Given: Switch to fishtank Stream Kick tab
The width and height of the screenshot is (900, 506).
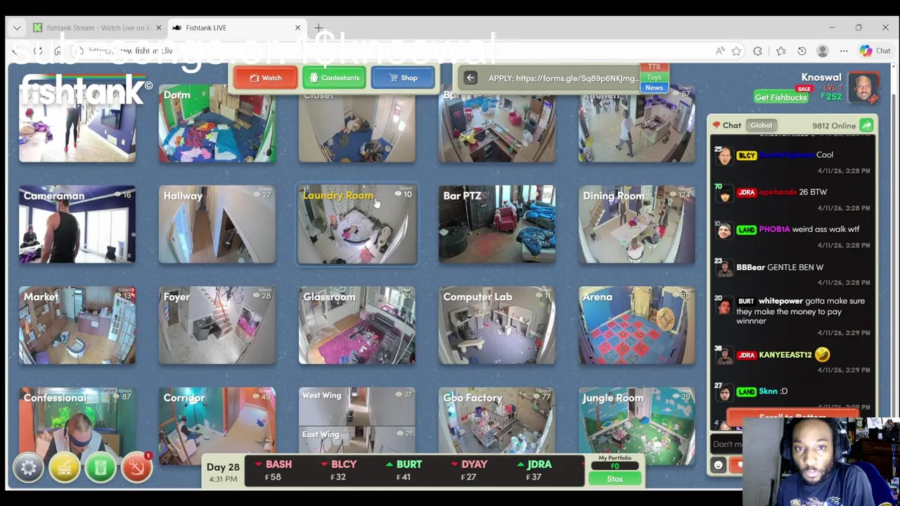Looking at the screenshot, I should [x=98, y=27].
